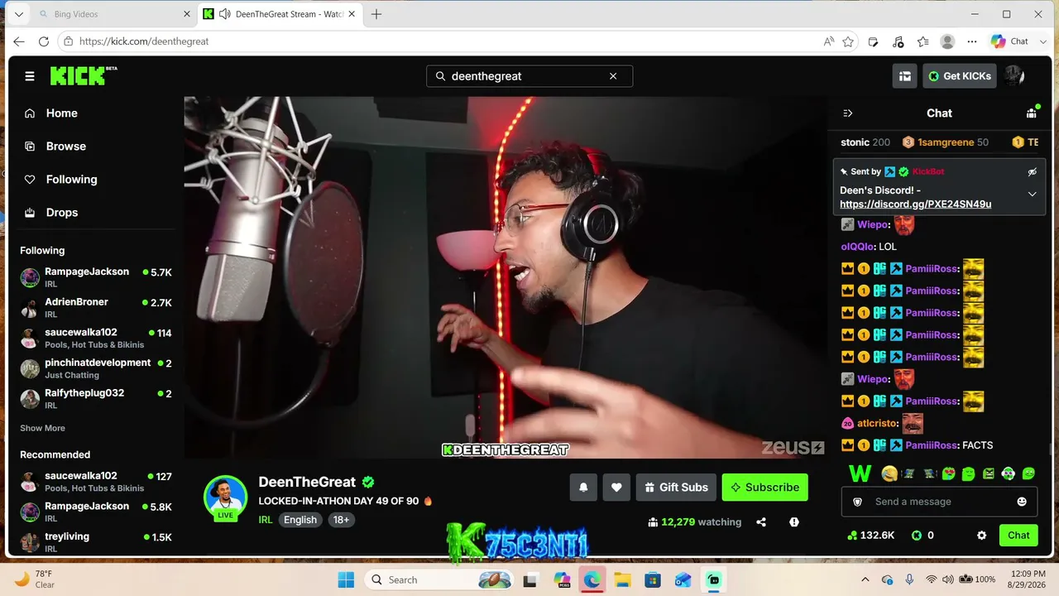Open chat settings gear icon
Viewport: 1059px width, 596px height.
coord(981,536)
